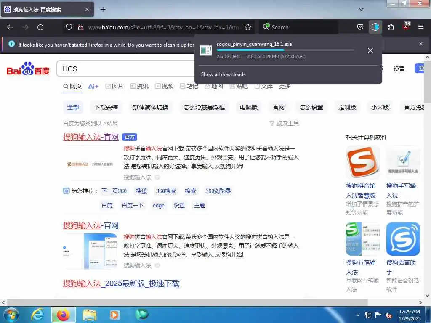Show all downloads
Screen dimensions: 431x323
(x=223, y=74)
